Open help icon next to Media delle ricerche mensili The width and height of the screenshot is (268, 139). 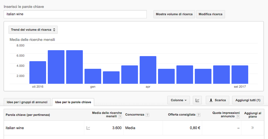(x=120, y=117)
